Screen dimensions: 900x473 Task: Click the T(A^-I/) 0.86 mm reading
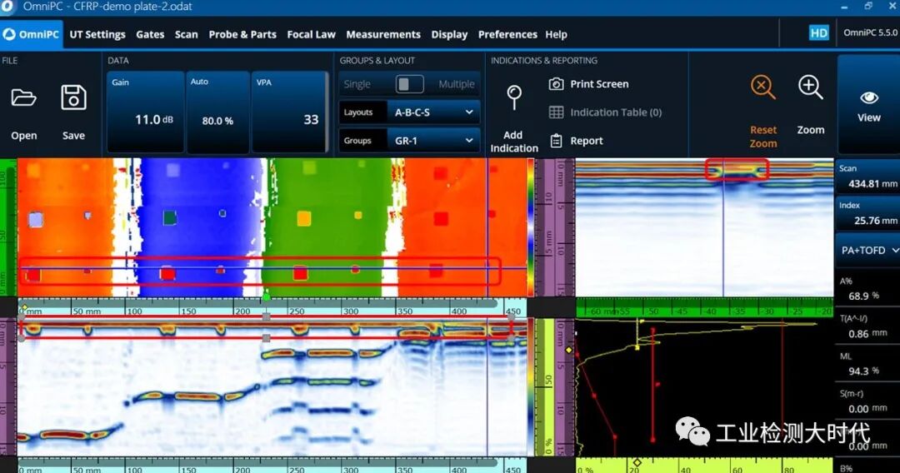coord(868,326)
